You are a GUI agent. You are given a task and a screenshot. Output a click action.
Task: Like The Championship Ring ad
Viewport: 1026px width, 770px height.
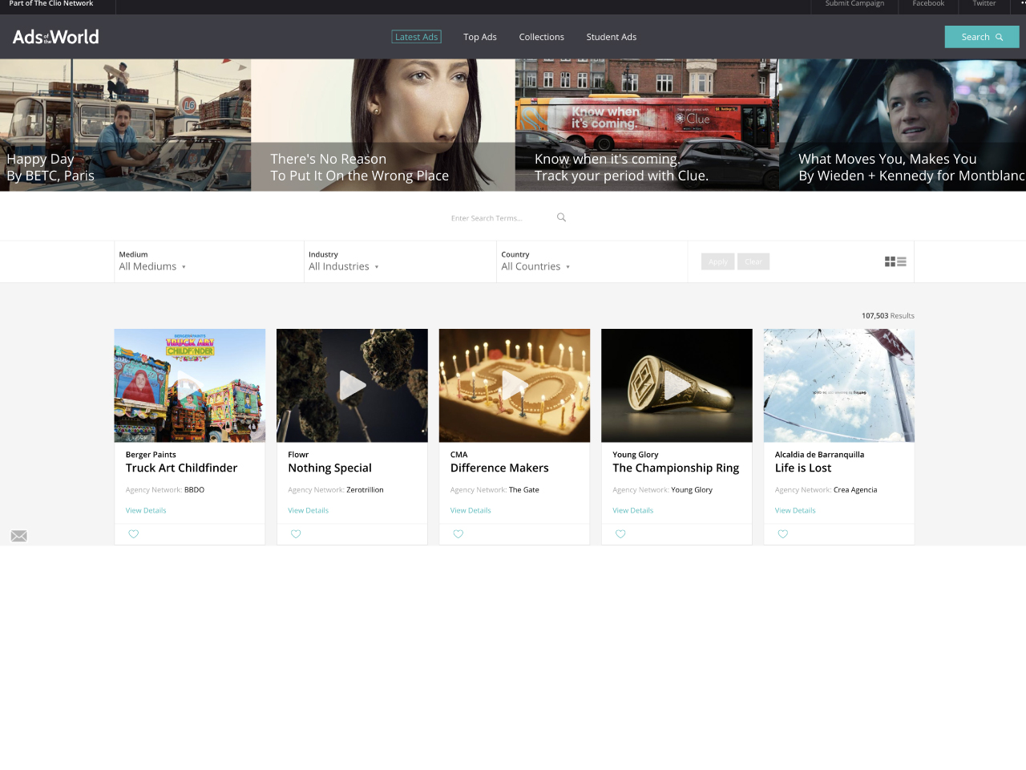tap(620, 534)
